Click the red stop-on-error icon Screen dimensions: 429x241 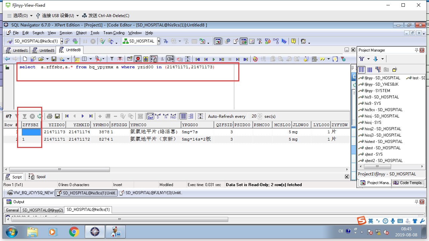click(138, 59)
